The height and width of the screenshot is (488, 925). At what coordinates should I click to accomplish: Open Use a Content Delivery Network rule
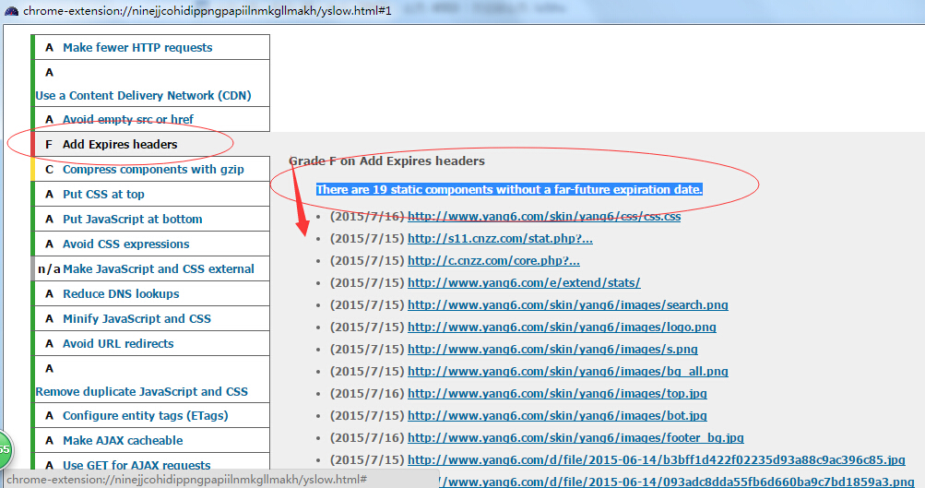[143, 95]
